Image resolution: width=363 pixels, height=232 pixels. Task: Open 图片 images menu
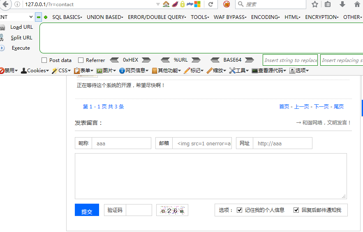coord(106,71)
